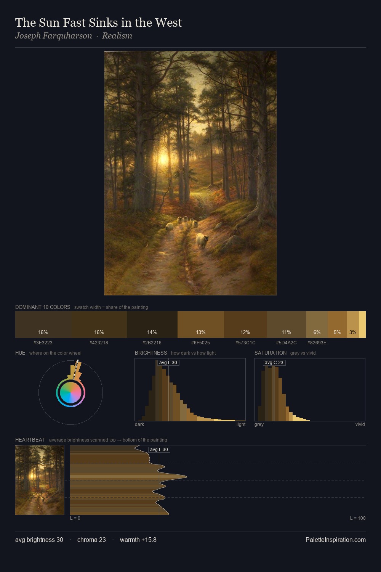Select the 13% swatch #6F5025
Viewport: 381px width, 572px height.
tap(201, 325)
